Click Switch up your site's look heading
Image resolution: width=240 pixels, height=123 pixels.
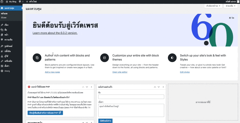tap(203, 57)
